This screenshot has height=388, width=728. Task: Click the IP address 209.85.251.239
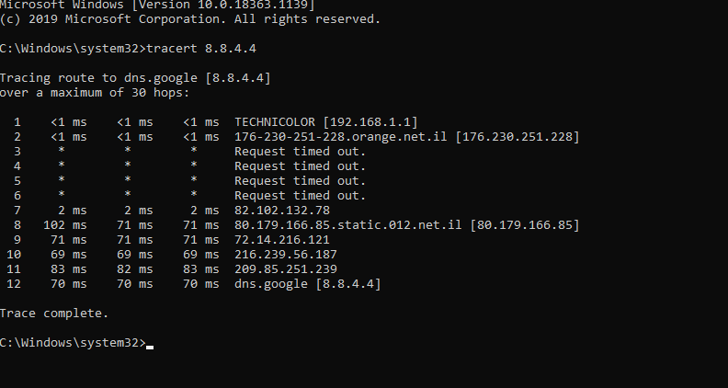pyautogui.click(x=286, y=269)
